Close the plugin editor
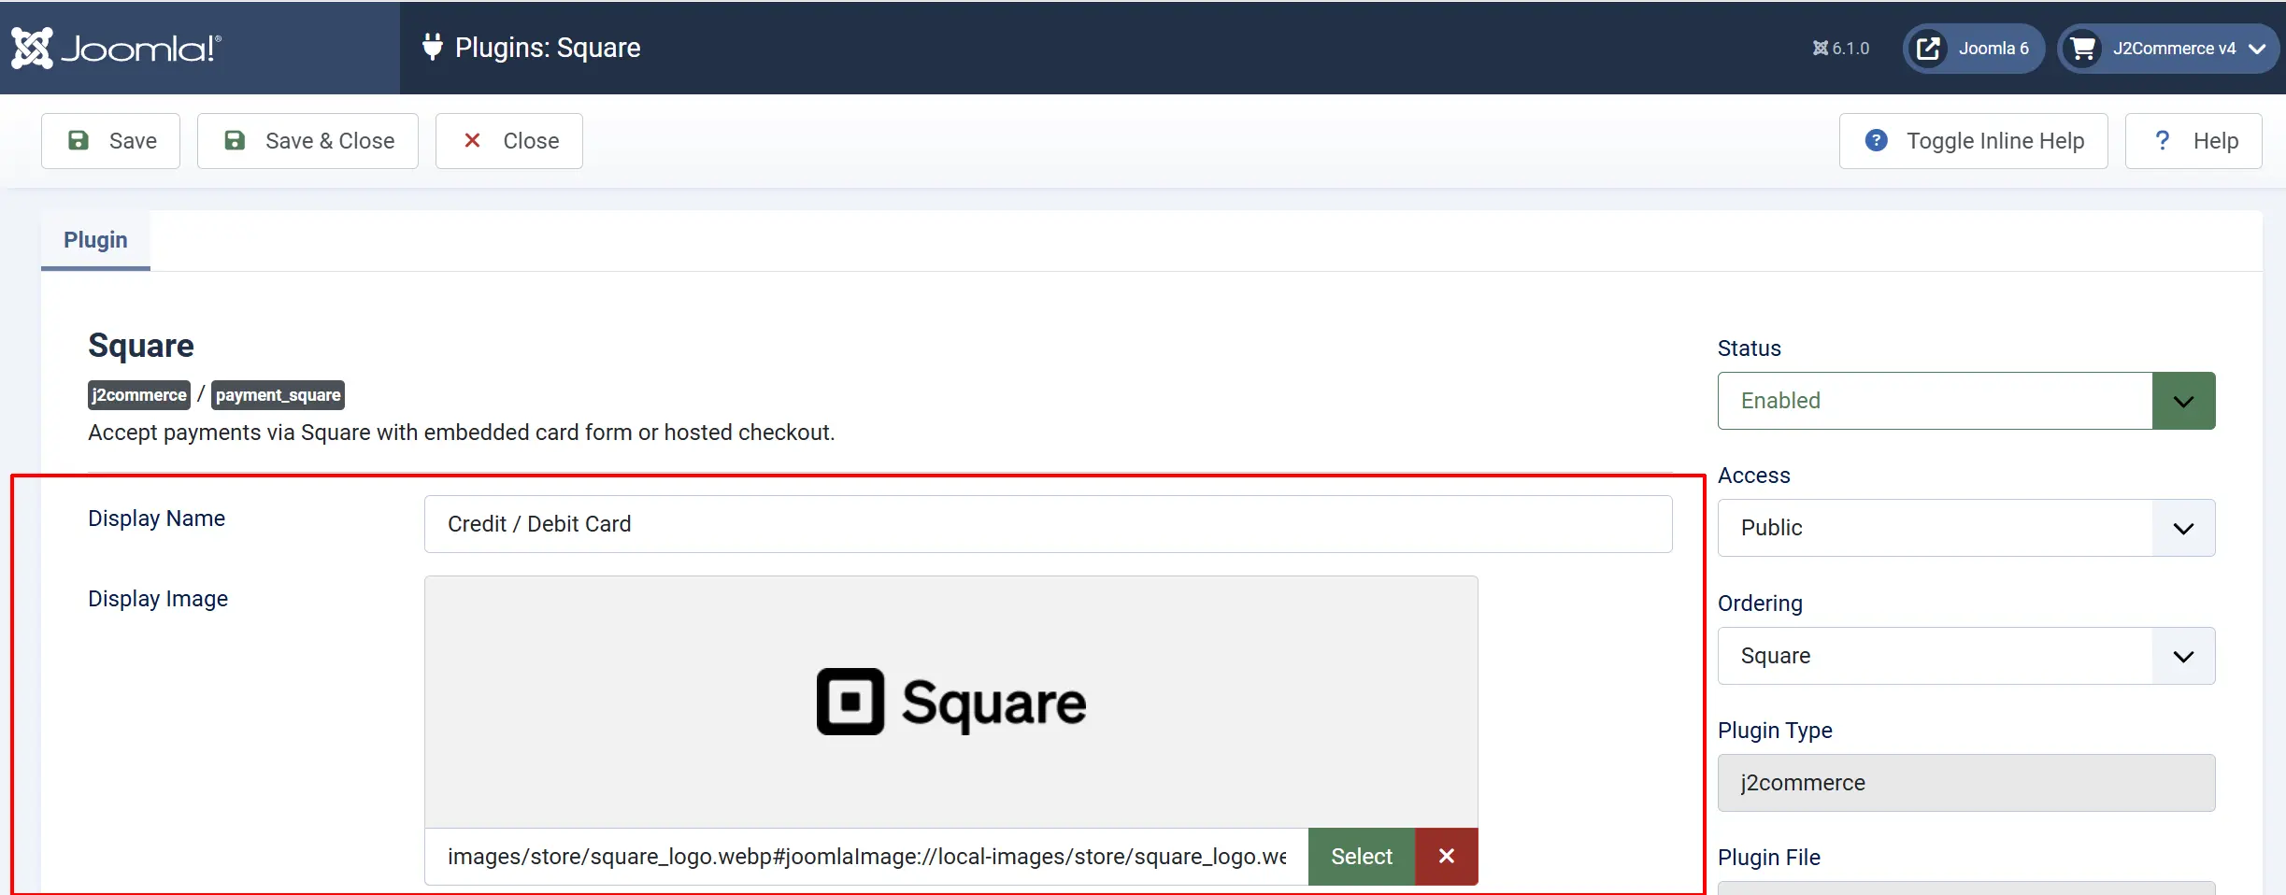 [509, 141]
